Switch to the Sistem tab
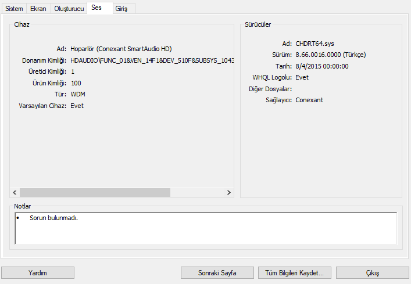 pos(14,9)
